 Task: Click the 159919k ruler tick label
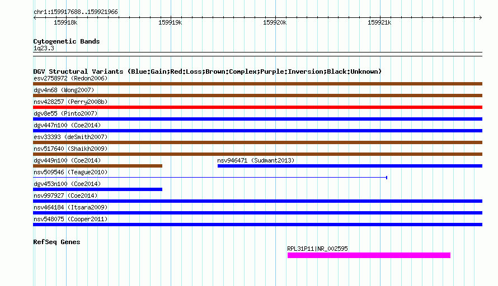[x=170, y=22]
